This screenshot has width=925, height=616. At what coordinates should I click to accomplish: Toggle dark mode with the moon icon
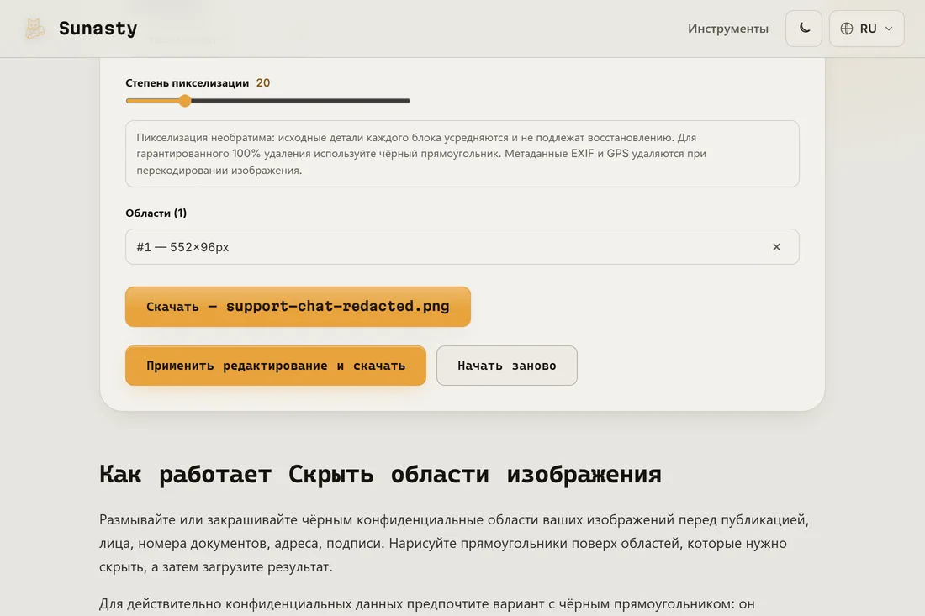803,29
